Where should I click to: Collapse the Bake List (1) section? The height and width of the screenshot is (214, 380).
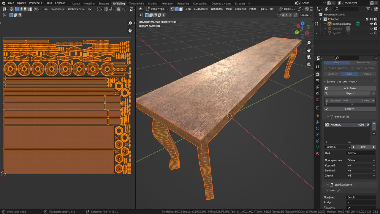[x=328, y=117]
